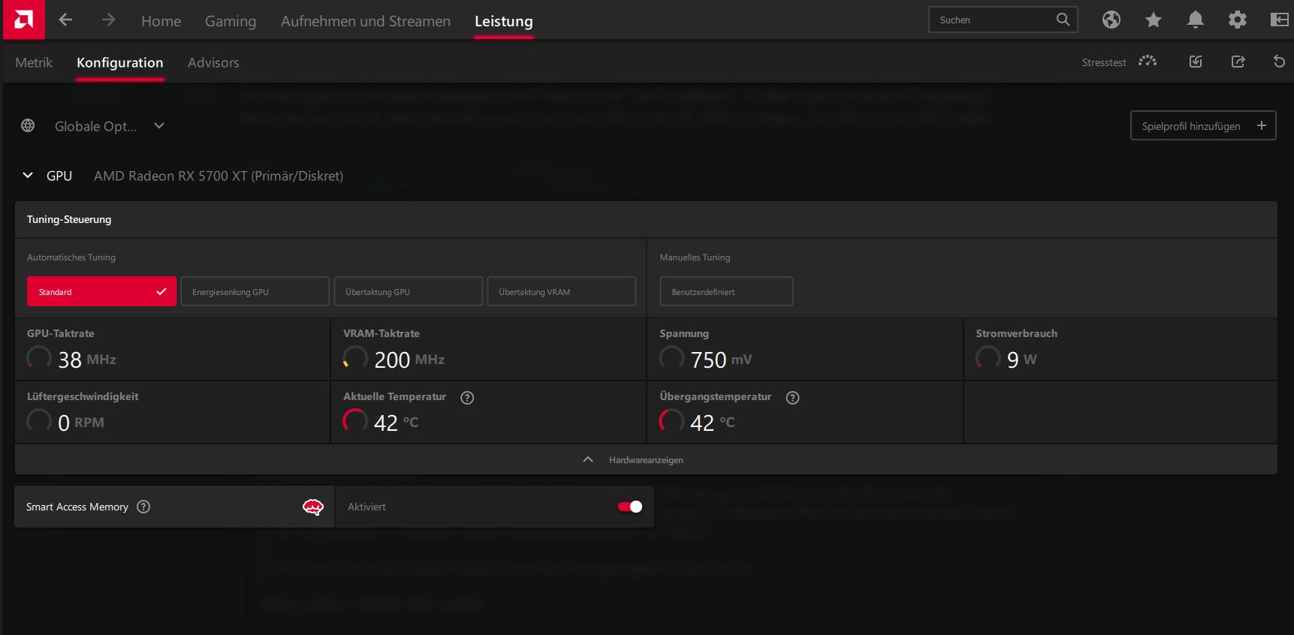Screen dimensions: 1294x635
Task: Go forward with the right arrow
Action: 109,20
